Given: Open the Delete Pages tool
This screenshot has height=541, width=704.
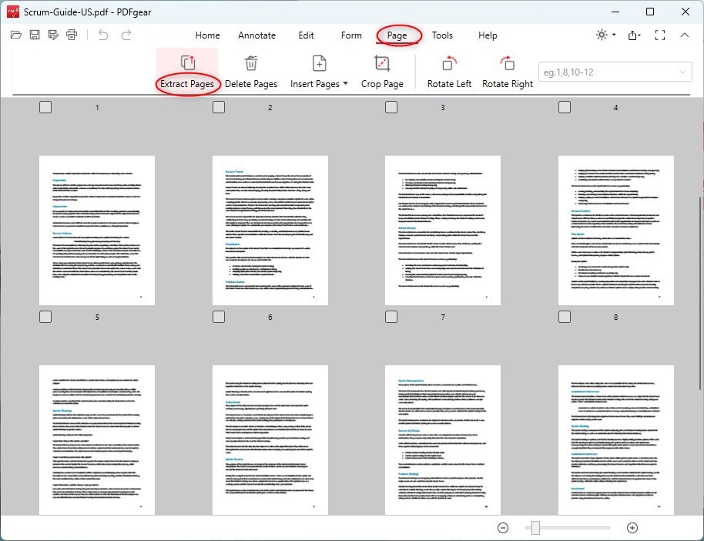Looking at the screenshot, I should tap(252, 69).
